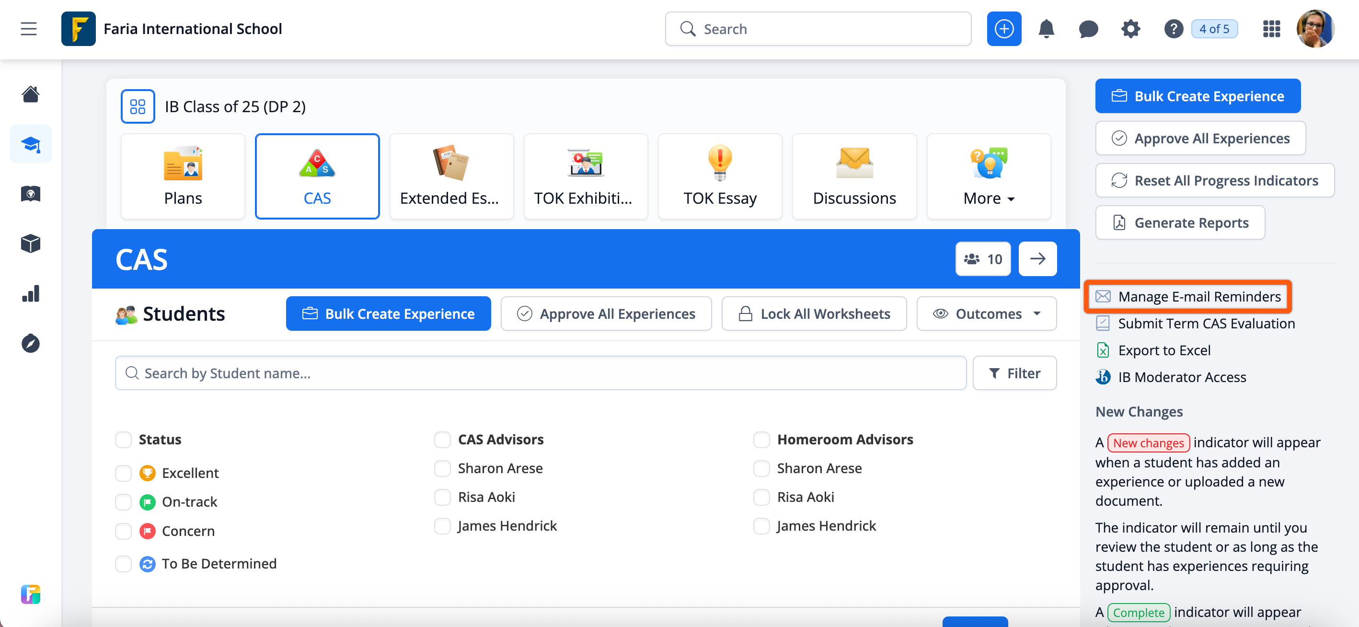
Task: Check Risa Aoki under CAS Advisors
Action: [442, 497]
